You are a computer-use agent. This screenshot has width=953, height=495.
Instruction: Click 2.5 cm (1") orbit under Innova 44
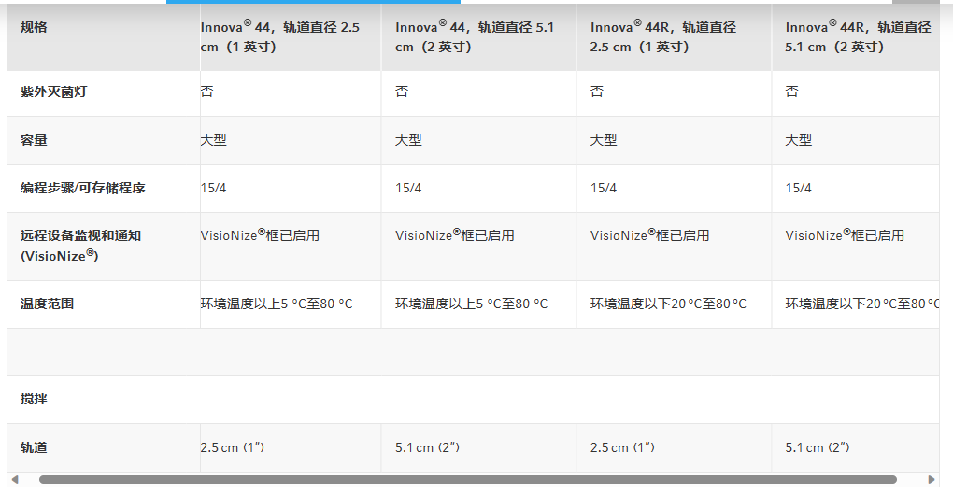(233, 447)
